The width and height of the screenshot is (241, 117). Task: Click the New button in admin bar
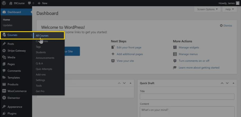pyautogui.click(x=42, y=3)
